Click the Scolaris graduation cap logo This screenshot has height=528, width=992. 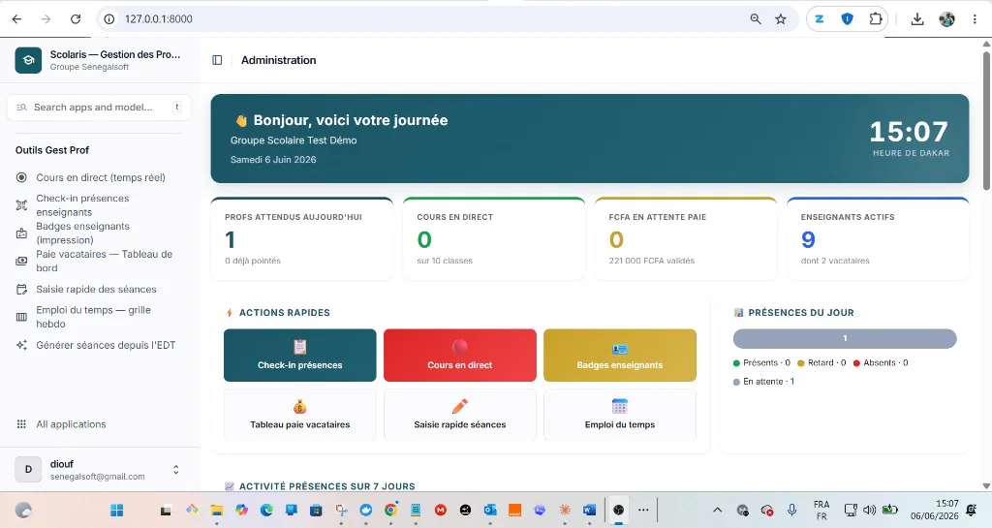[28, 60]
